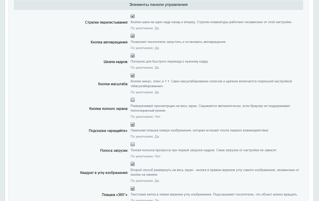The width and height of the screenshot is (319, 201).
Task: Toggle off the «Кнопки масштаба» checkbox
Action: (x=133, y=75)
